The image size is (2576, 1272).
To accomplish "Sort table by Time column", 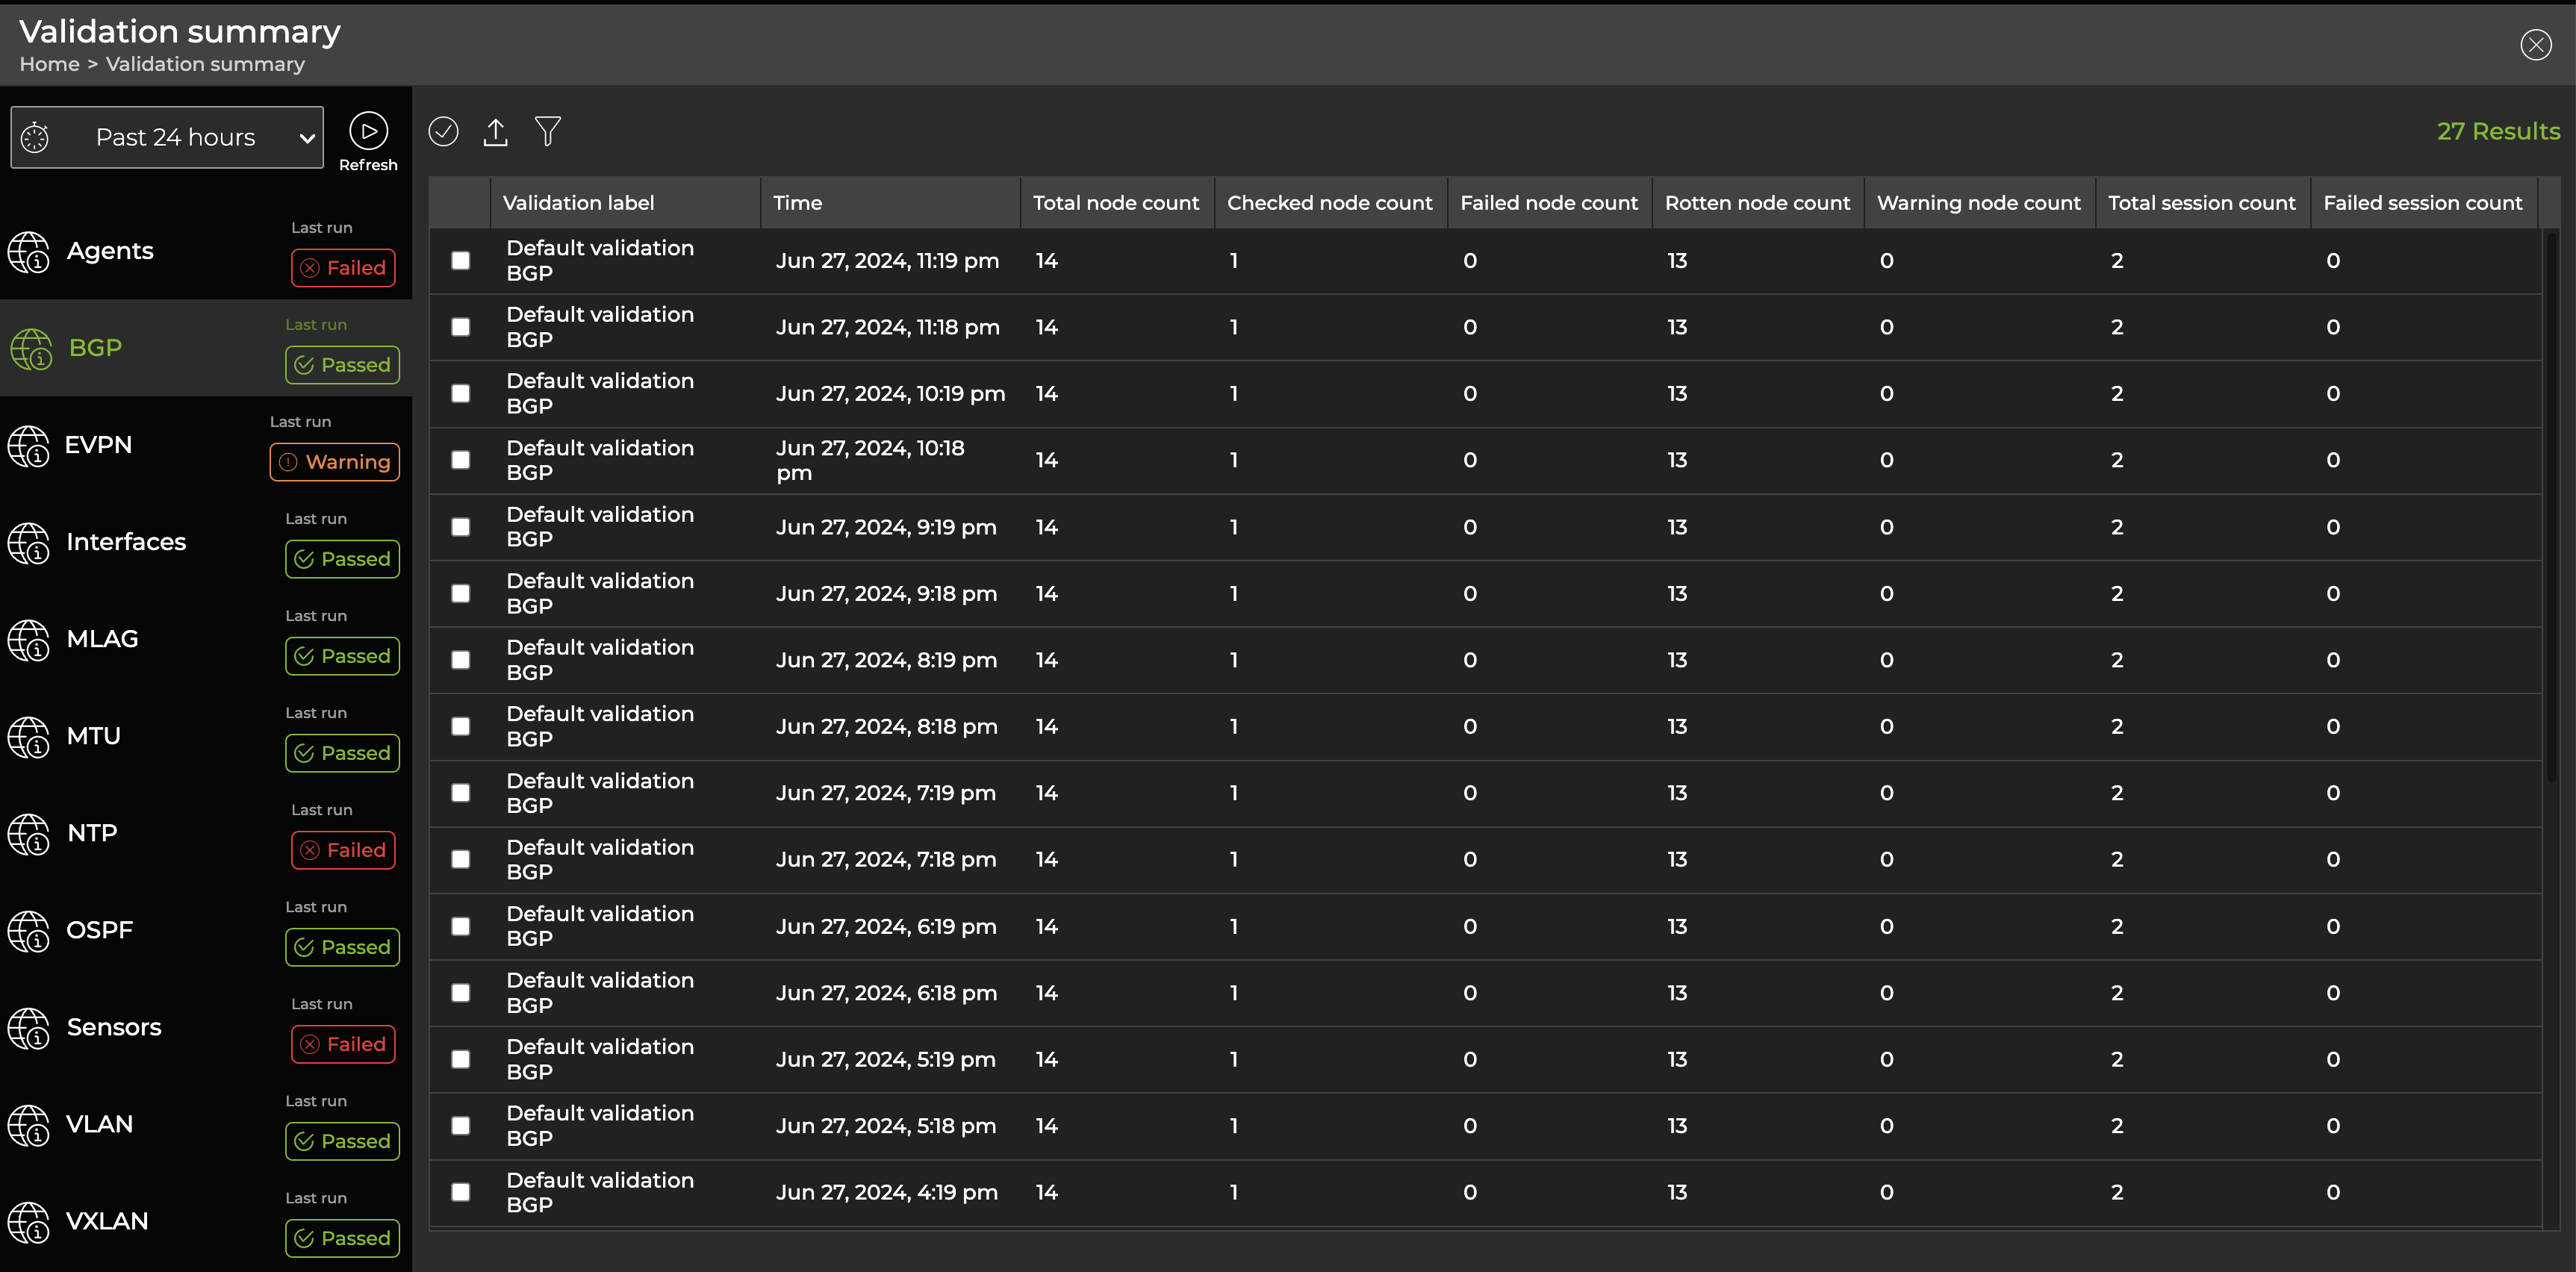I will click(x=797, y=202).
